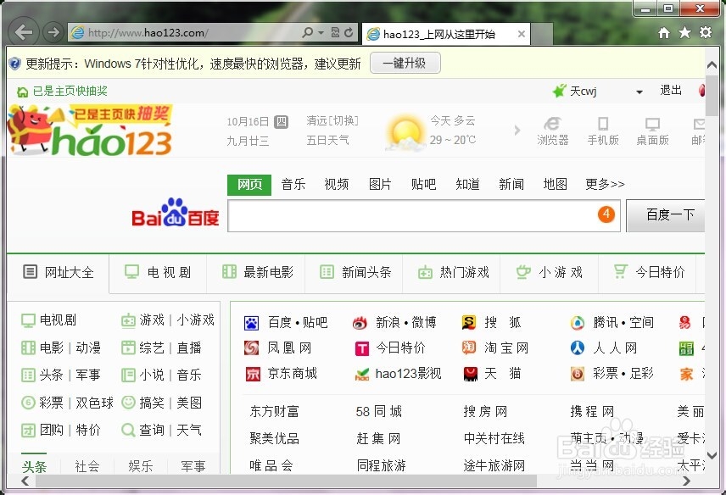This screenshot has height=495, width=726.
Task: Select the 图片 search tab
Action: (380, 184)
